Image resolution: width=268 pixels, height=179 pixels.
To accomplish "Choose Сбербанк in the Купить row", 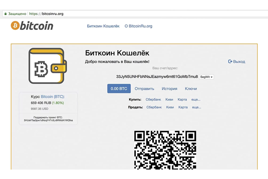I will 154,100.
